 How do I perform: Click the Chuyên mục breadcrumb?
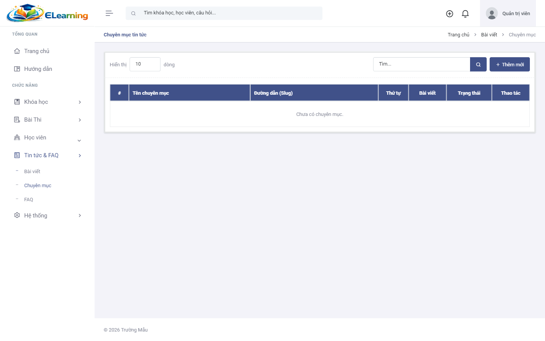pyautogui.click(x=522, y=35)
